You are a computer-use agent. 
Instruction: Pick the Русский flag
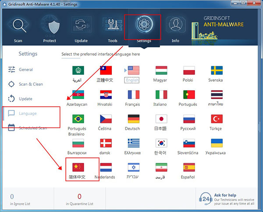click(x=189, y=119)
